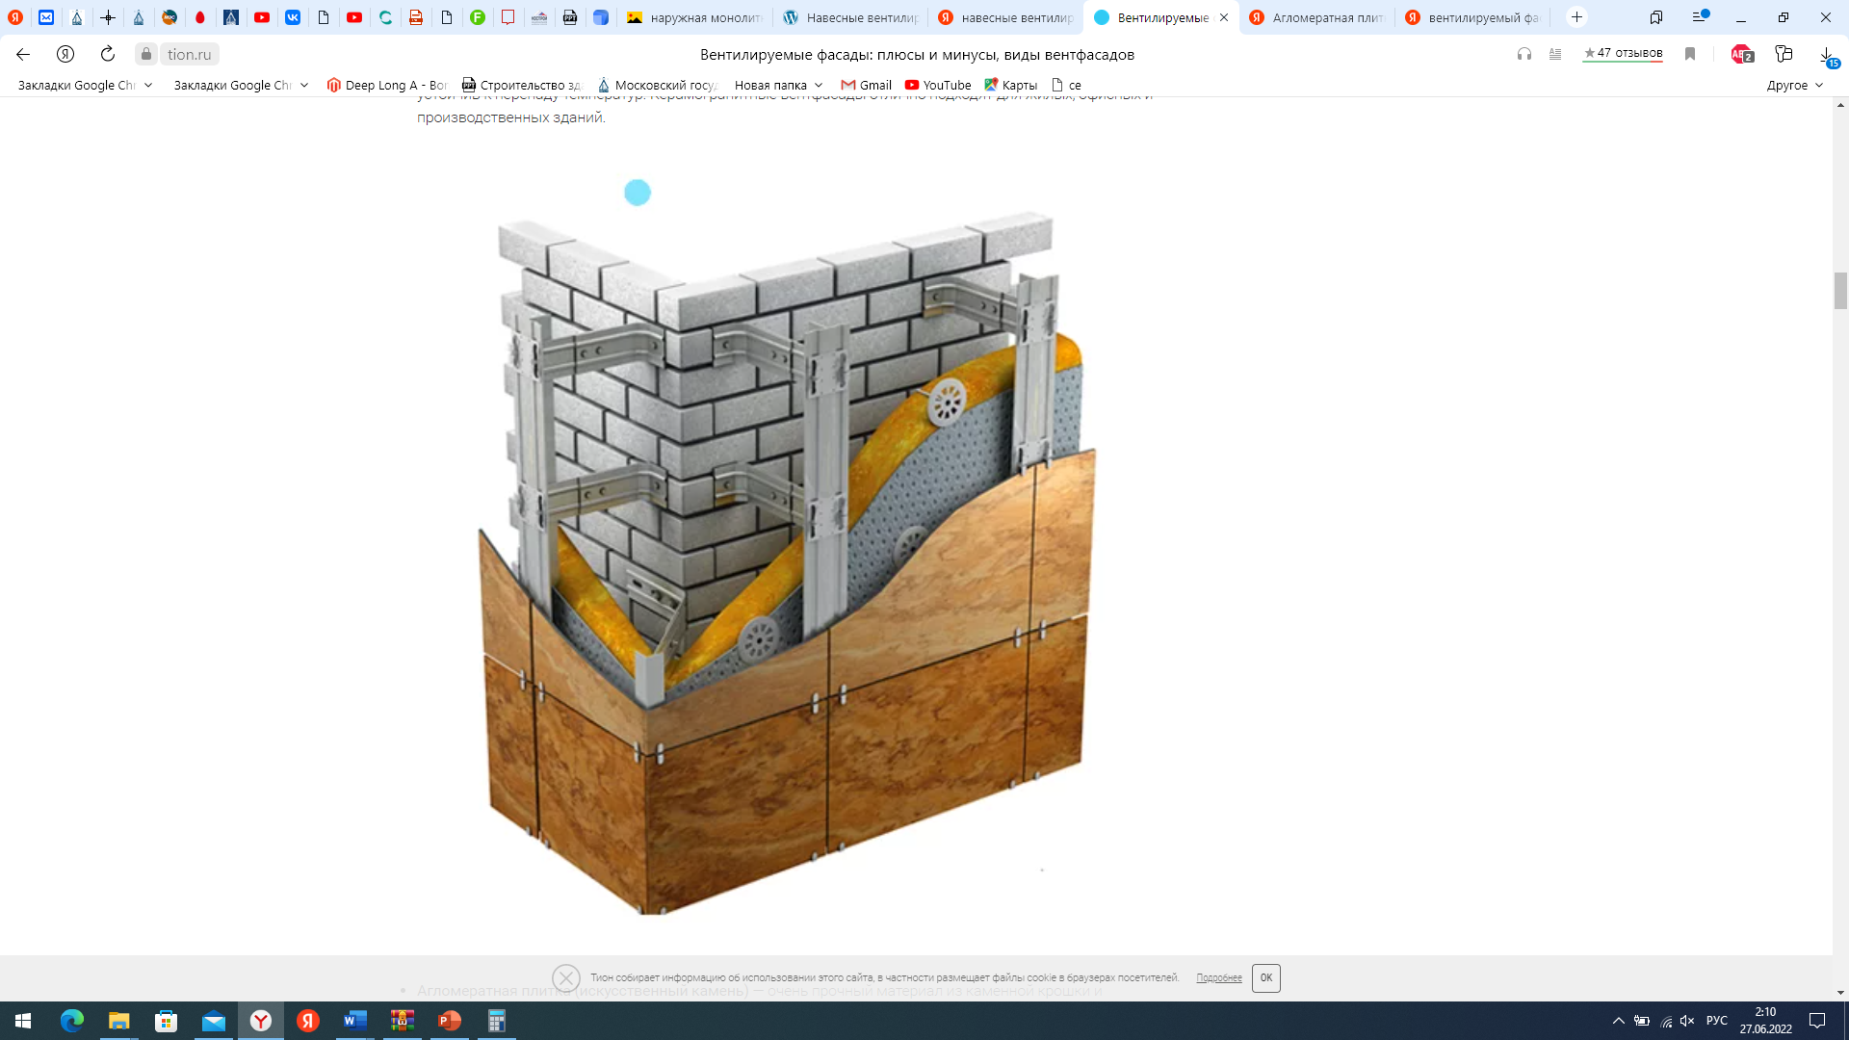Open 'Подробнее' link in cookie notice
1849x1040 pixels.
pos(1219,978)
